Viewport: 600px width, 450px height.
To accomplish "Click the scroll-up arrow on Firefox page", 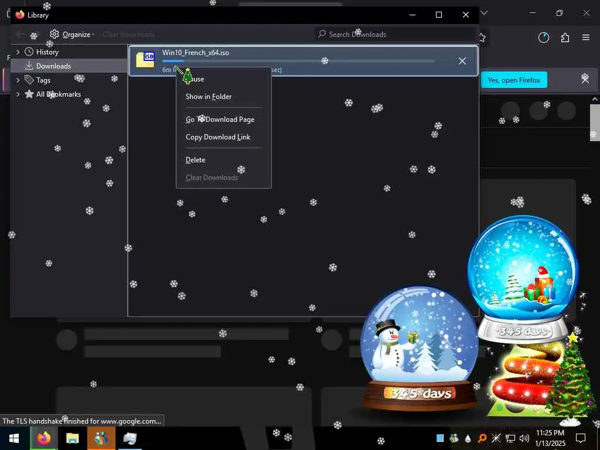I will pyautogui.click(x=594, y=99).
